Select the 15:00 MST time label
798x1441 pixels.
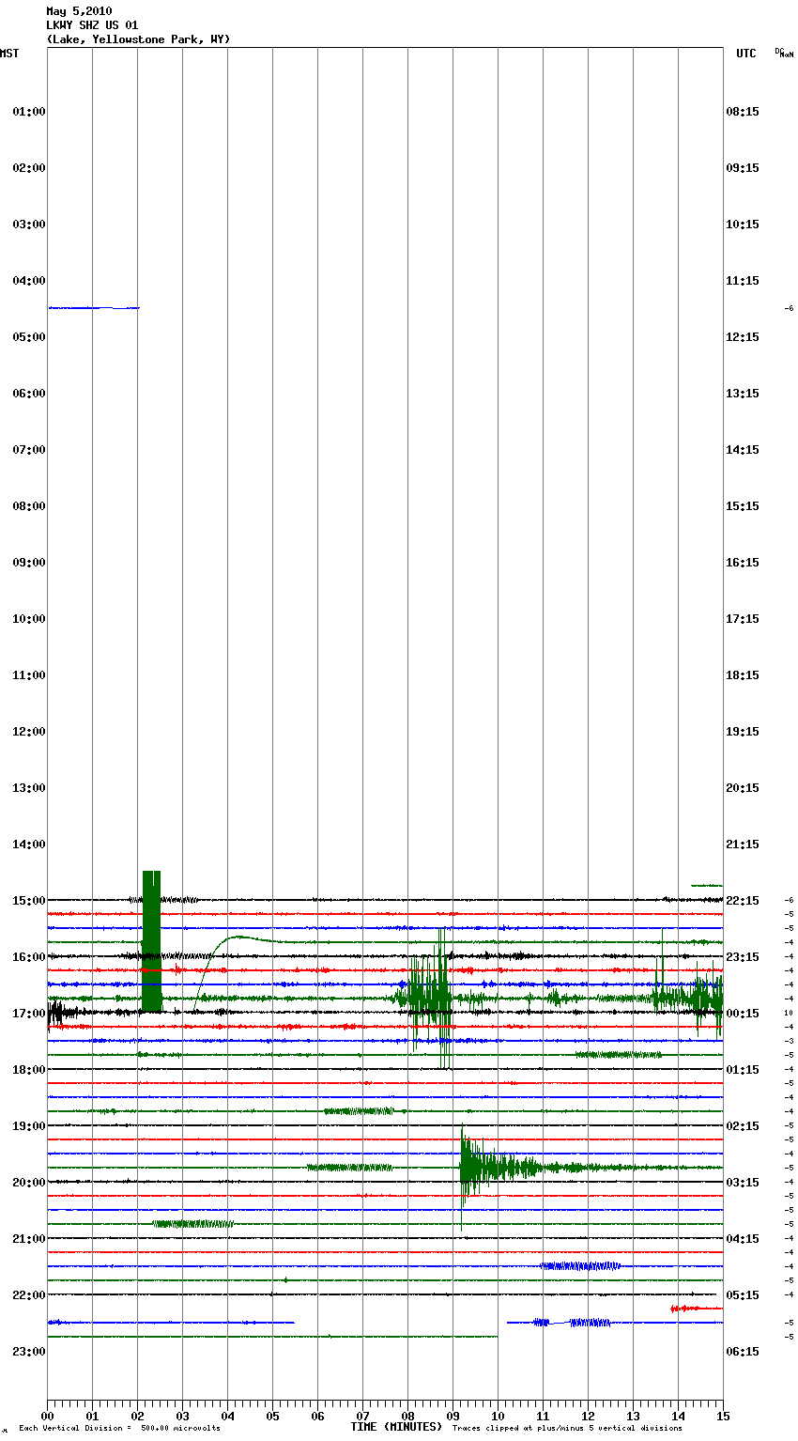29,901
